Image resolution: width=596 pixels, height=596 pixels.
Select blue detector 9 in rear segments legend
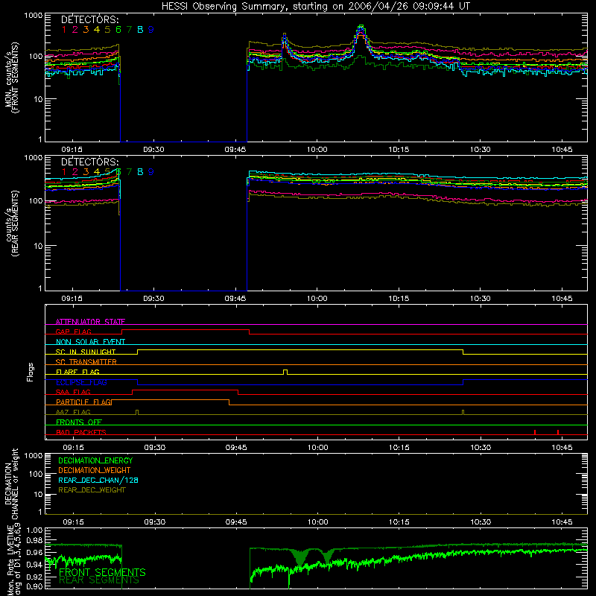151,172
